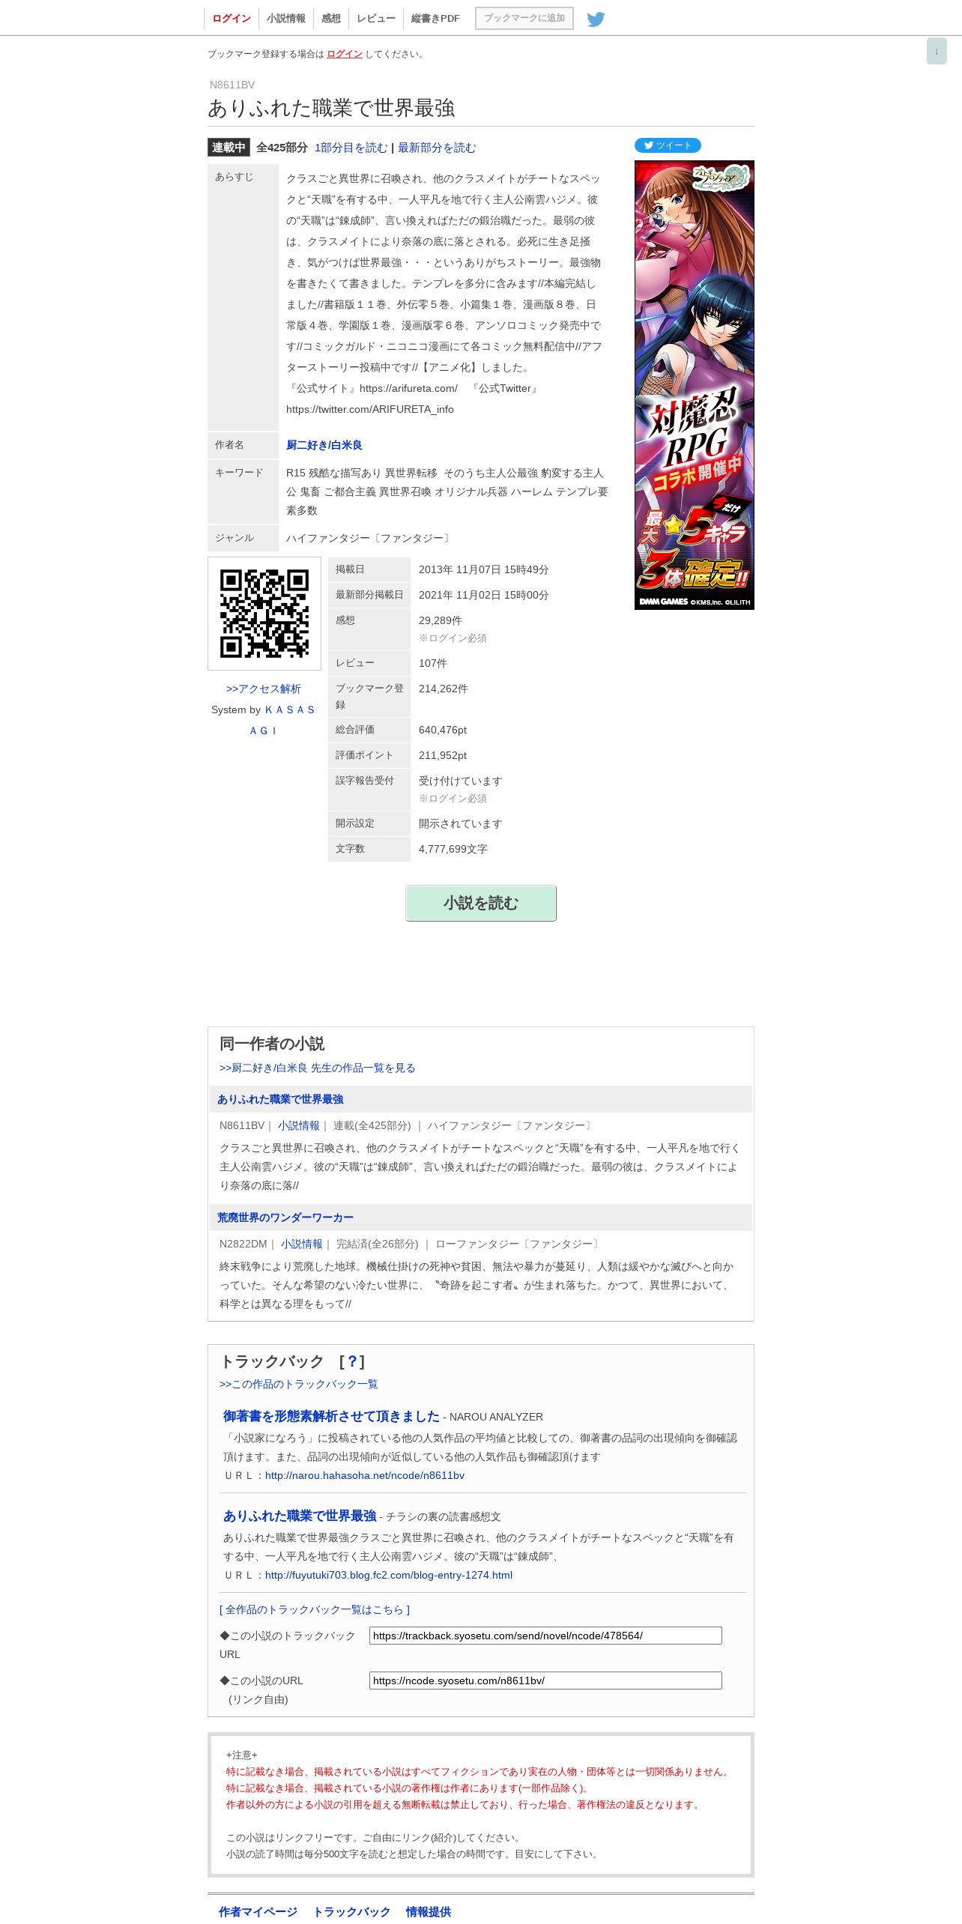
Task: Click the レビュー count 107件
Action: point(433,663)
